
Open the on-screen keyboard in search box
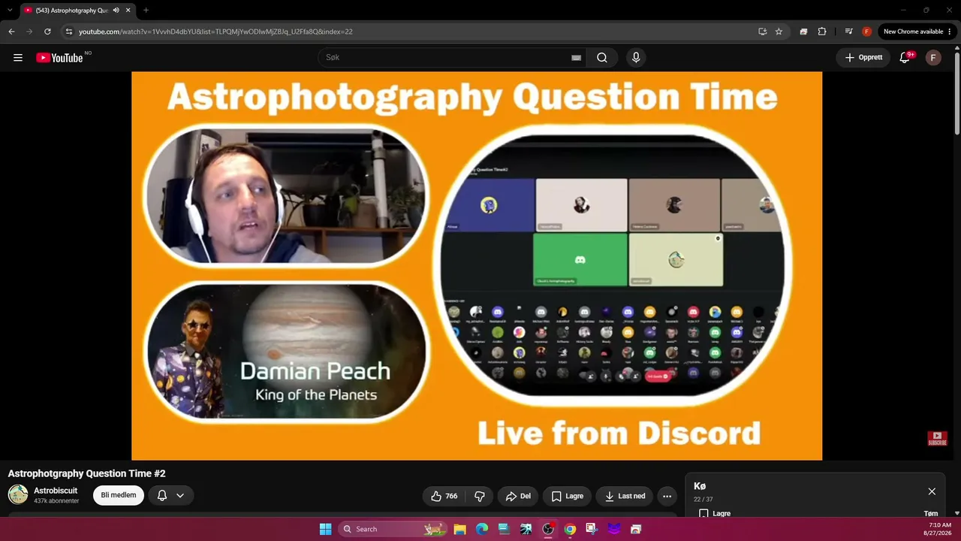[576, 58]
